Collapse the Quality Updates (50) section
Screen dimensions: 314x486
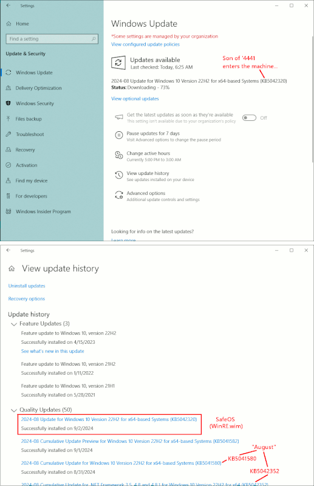[13, 410]
